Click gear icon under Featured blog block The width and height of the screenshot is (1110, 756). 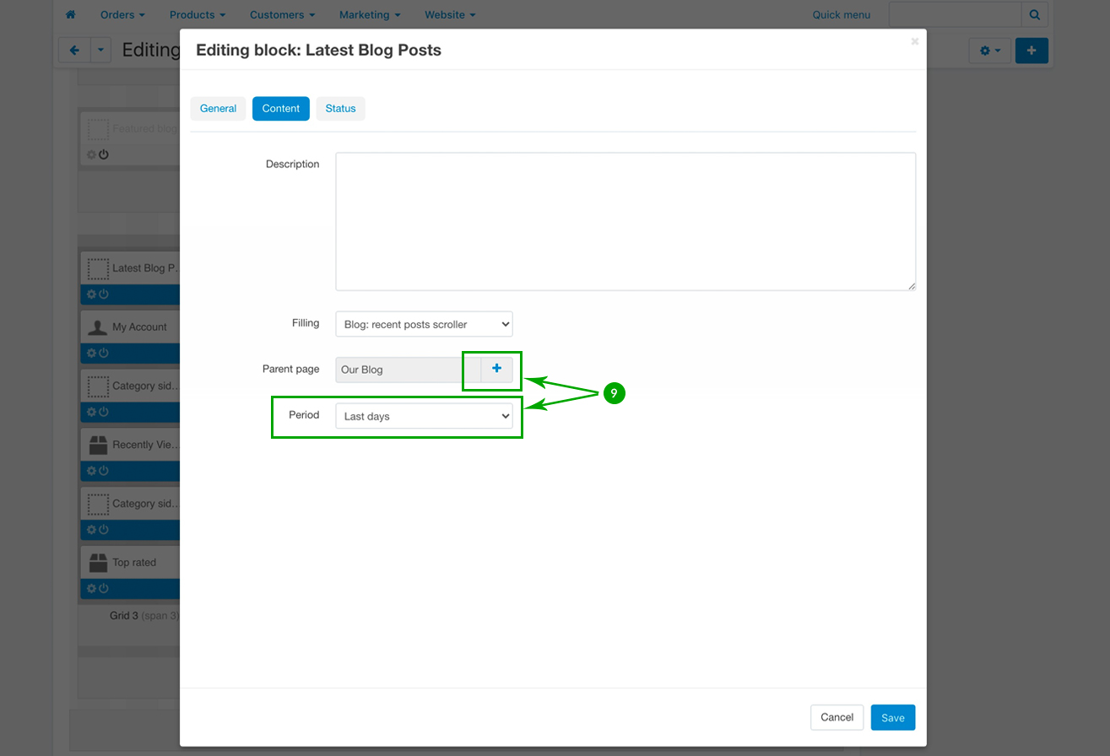pyautogui.click(x=92, y=155)
